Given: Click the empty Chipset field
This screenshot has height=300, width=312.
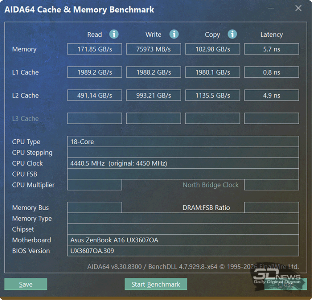Looking at the screenshot, I should (x=183, y=229).
